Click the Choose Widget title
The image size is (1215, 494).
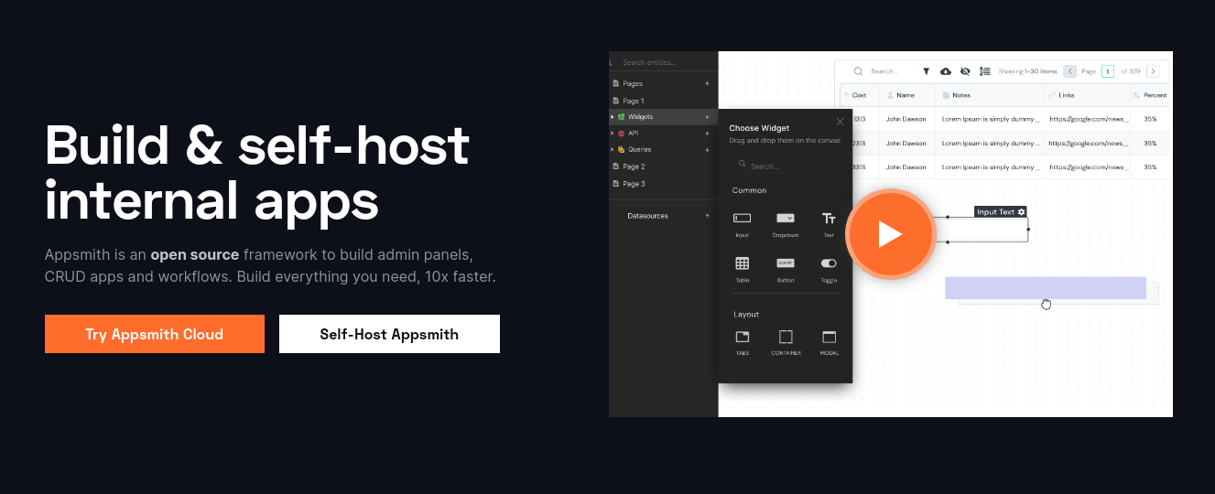tap(759, 128)
